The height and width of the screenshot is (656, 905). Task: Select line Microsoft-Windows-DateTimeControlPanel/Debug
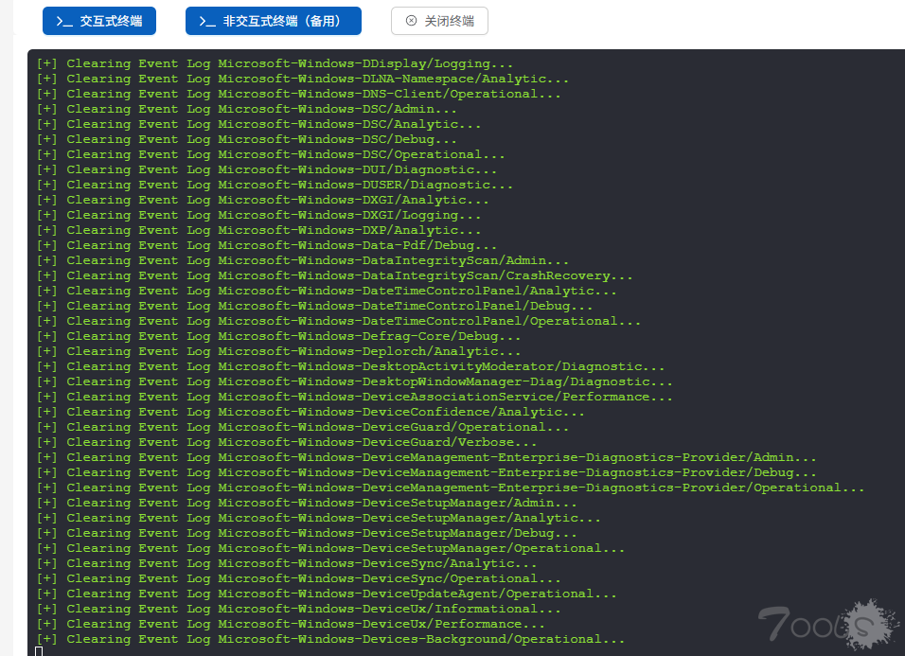pyautogui.click(x=314, y=306)
